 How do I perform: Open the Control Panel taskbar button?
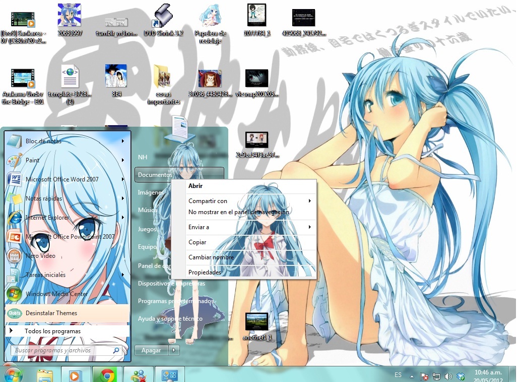(x=169, y=375)
